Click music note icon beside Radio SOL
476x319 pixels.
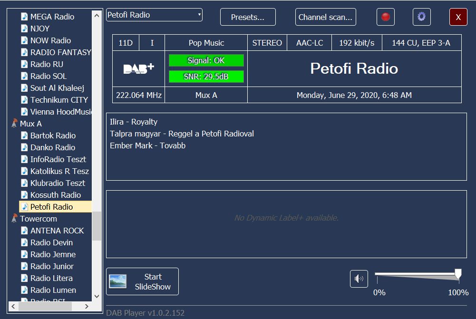pyautogui.click(x=24, y=76)
